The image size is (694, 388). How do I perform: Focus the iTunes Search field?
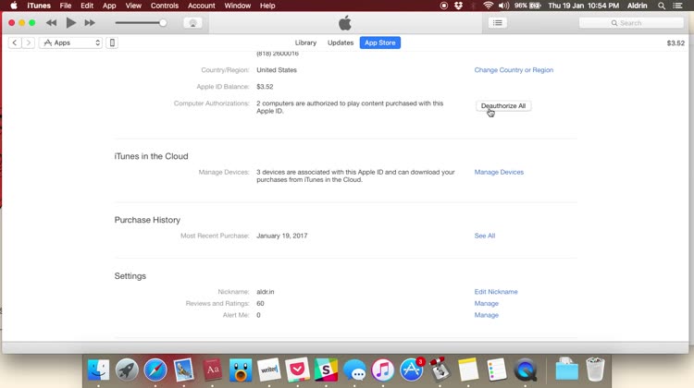point(631,23)
